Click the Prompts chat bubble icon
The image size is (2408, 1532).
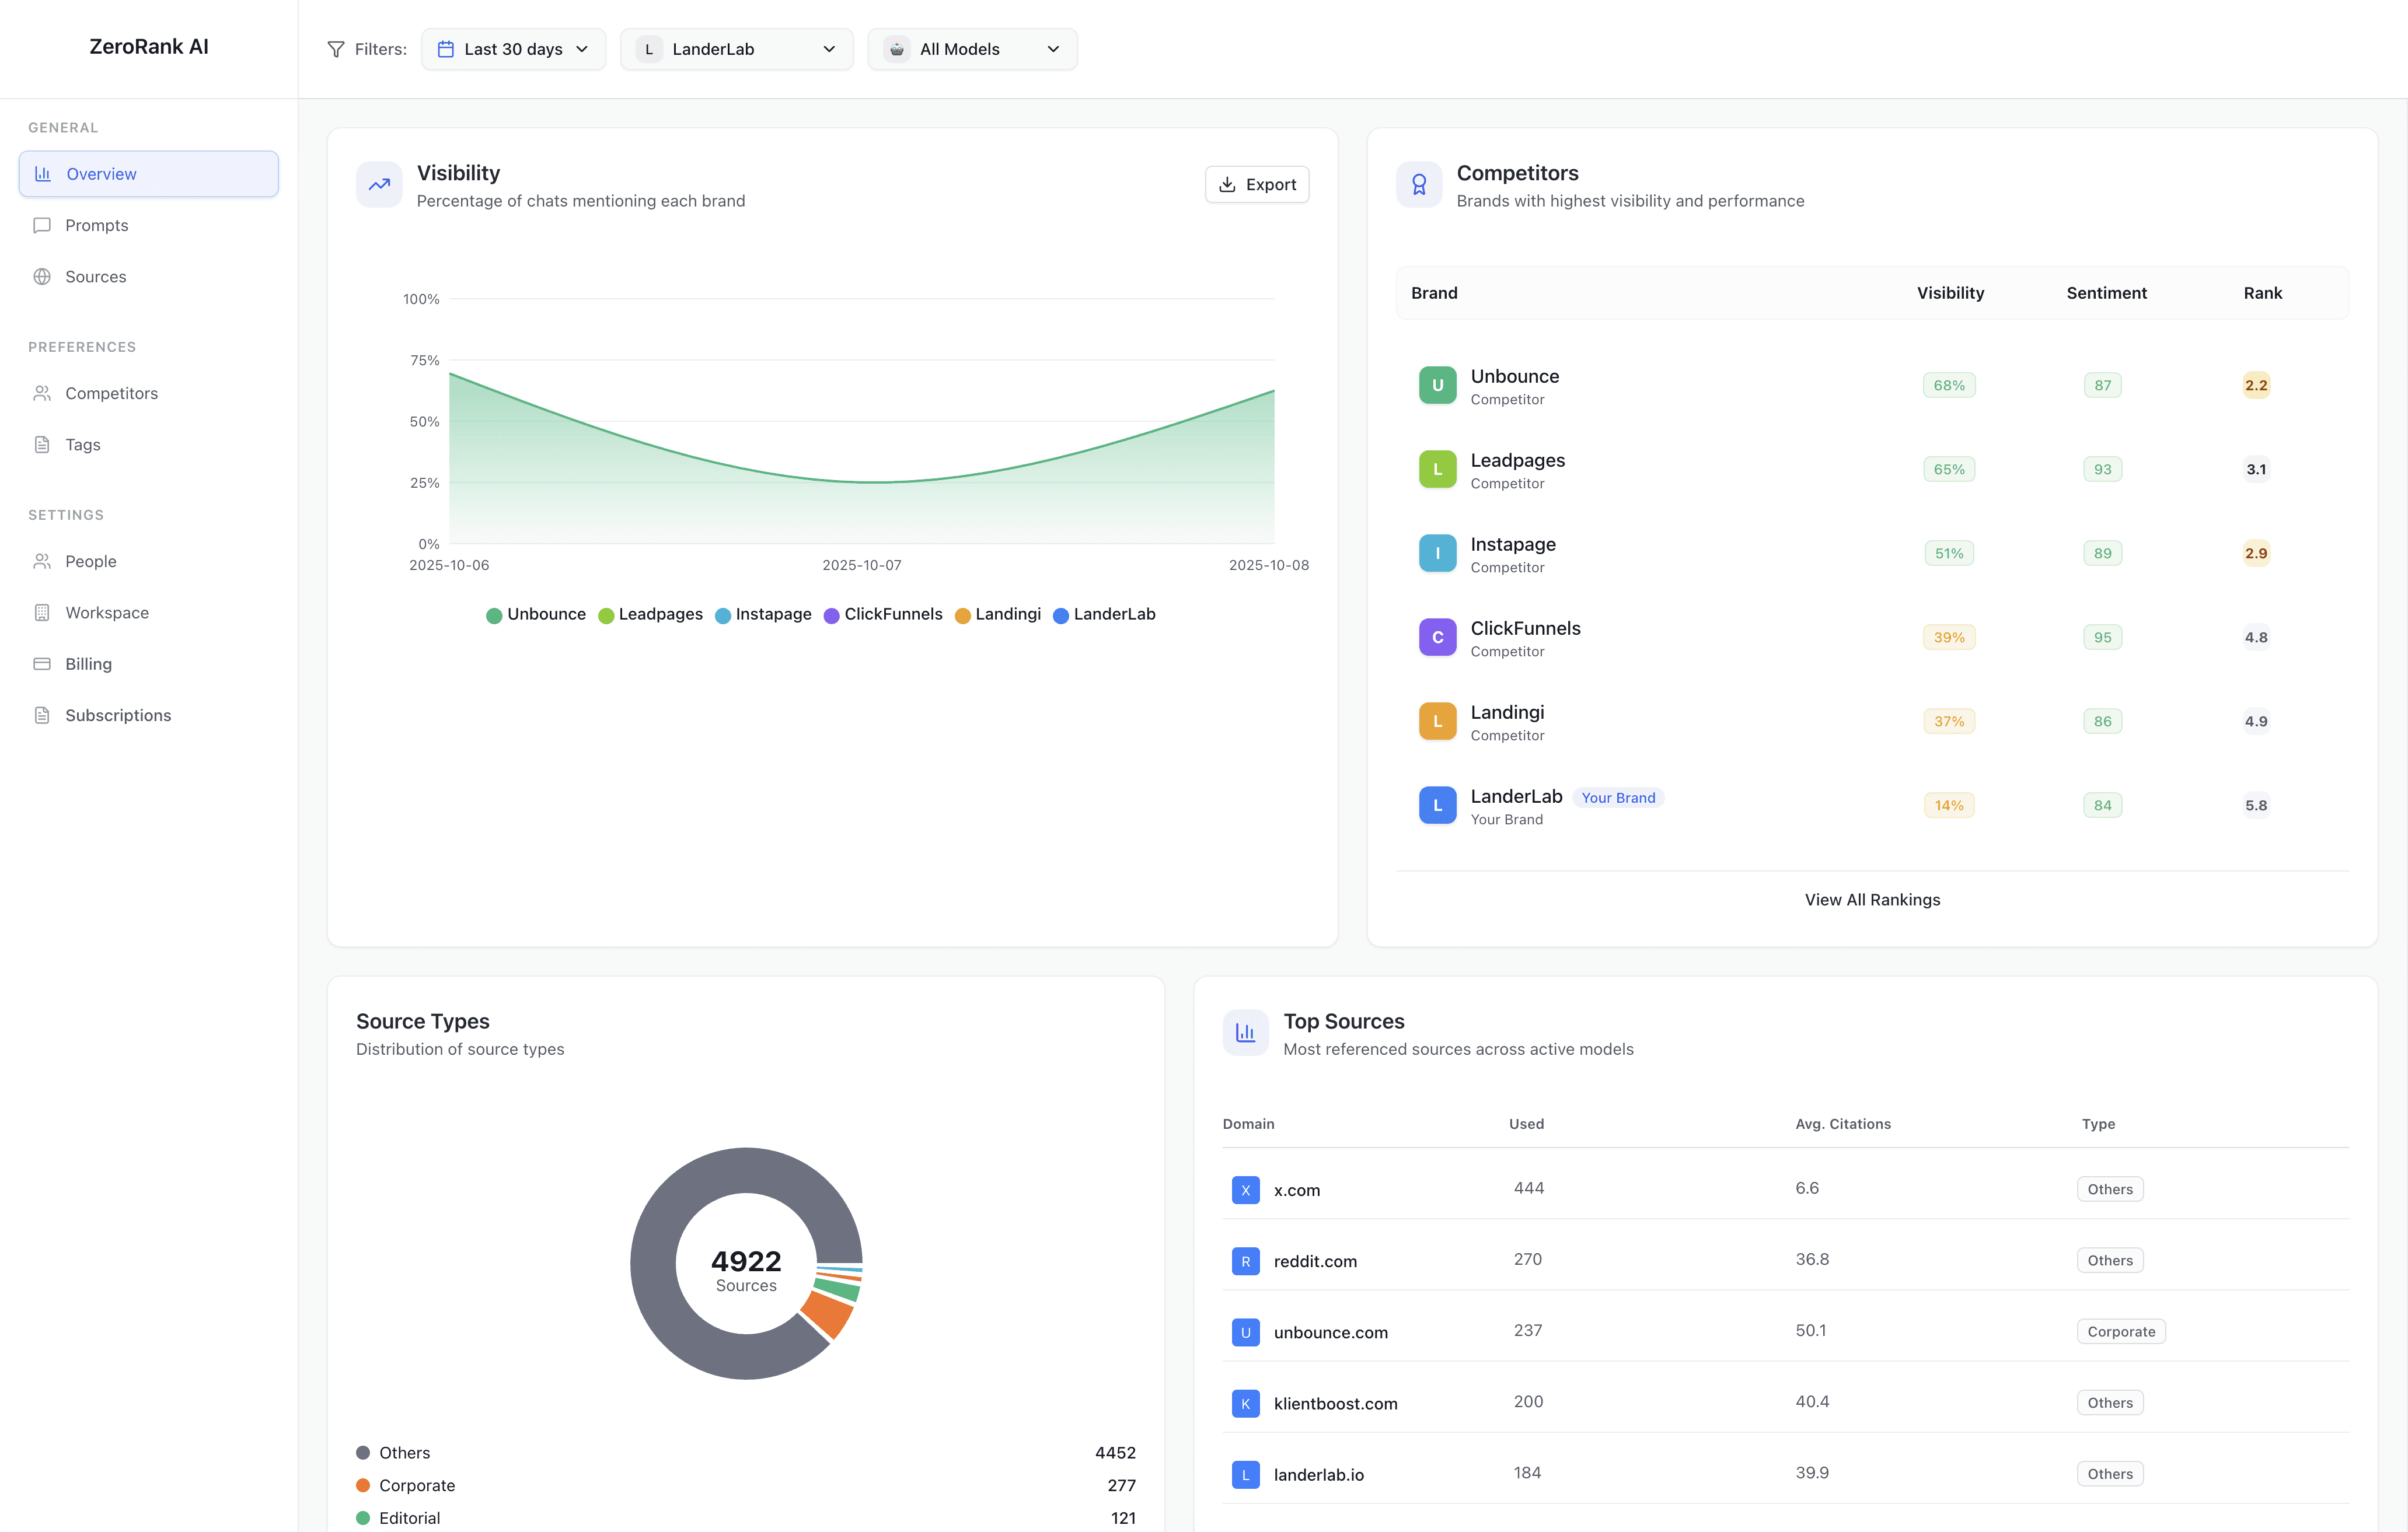point(42,225)
